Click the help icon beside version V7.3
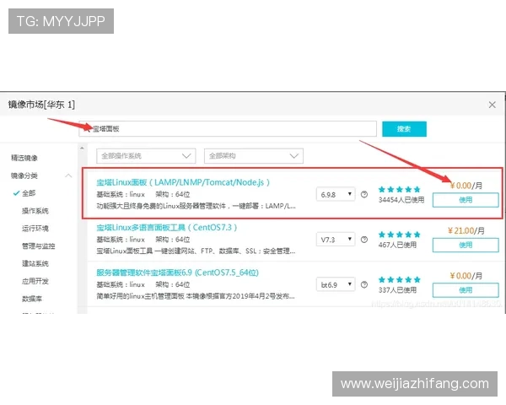Viewport: 506px width, 405px height. [364, 240]
